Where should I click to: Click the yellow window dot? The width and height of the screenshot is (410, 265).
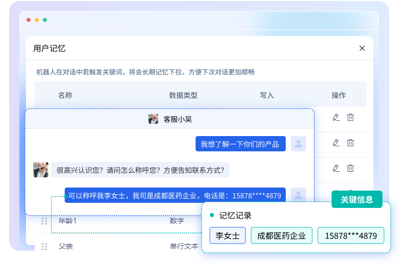(x=37, y=20)
